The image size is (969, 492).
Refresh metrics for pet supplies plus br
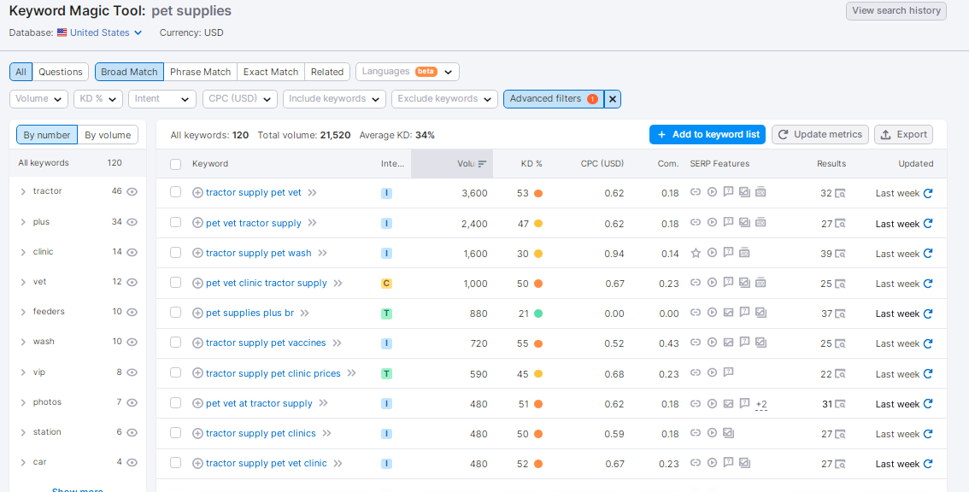click(928, 313)
